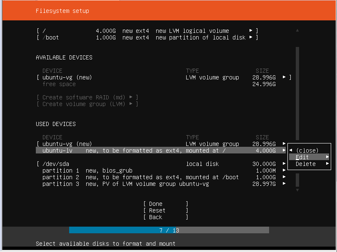Select ubuntu-vg (new) under Used Devices

pos(161,144)
